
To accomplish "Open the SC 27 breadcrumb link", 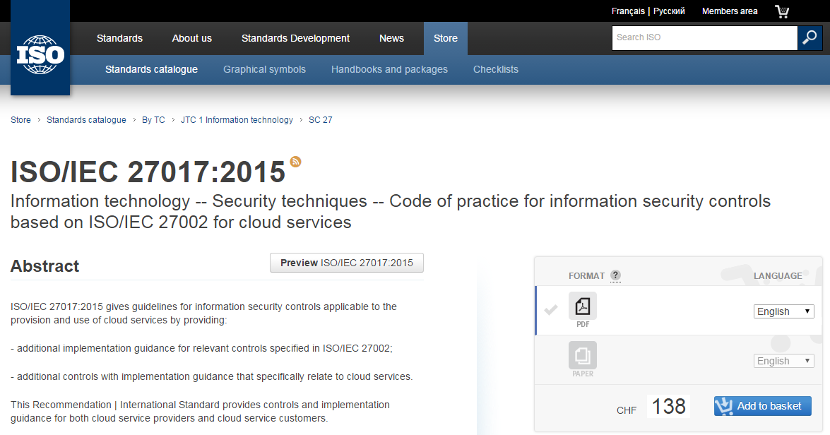I will point(321,119).
